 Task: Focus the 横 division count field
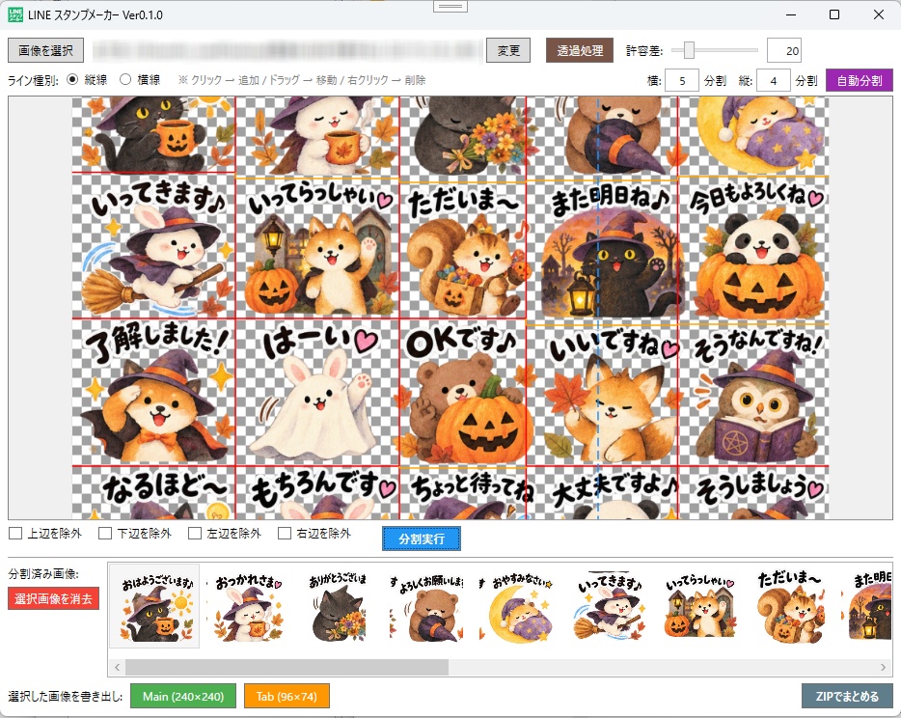pos(681,80)
